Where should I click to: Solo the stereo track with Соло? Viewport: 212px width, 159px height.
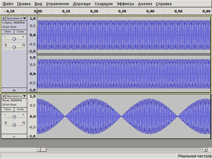tap(20, 32)
